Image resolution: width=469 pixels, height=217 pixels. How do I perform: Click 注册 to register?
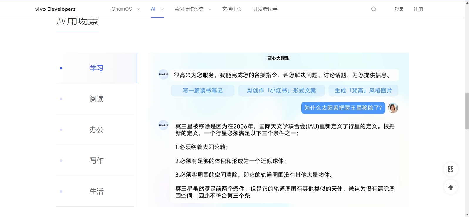pyautogui.click(x=418, y=9)
